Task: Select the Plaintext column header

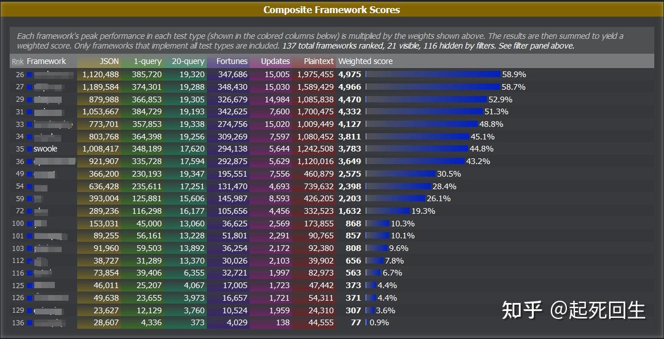Action: 319,61
